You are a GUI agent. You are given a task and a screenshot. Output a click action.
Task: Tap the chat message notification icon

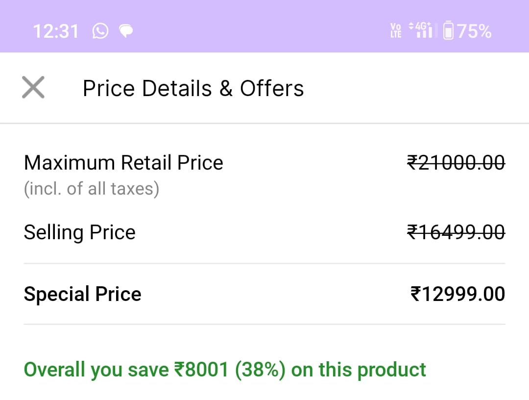coord(126,31)
